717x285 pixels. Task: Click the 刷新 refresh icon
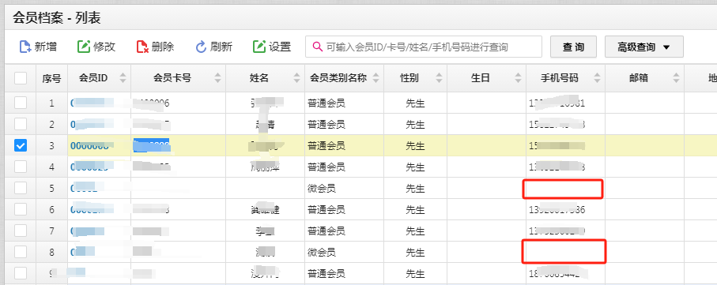(201, 47)
